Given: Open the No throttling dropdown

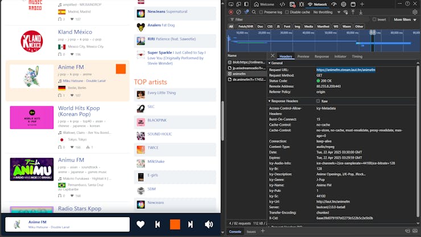Looking at the screenshot, I should click(327, 12).
